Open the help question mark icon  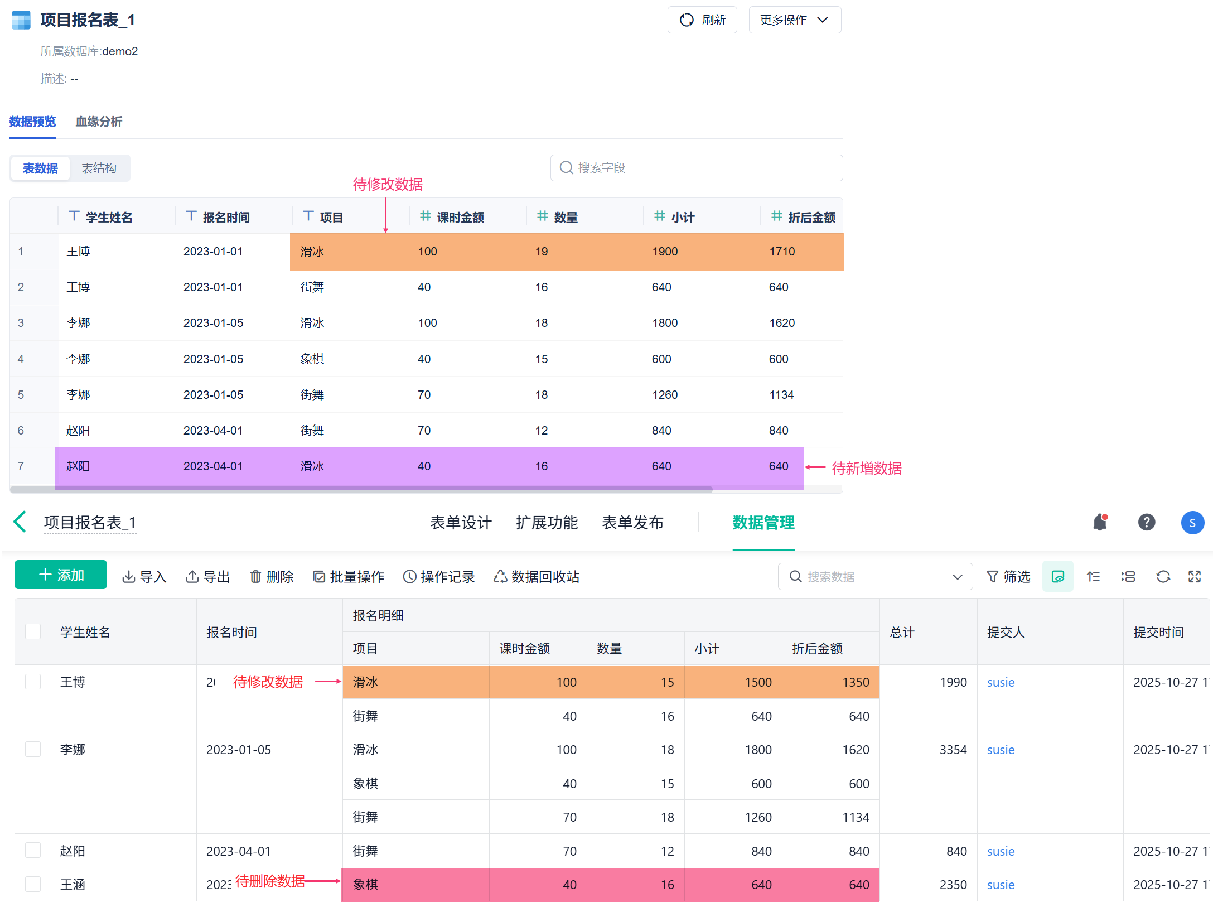click(1146, 523)
